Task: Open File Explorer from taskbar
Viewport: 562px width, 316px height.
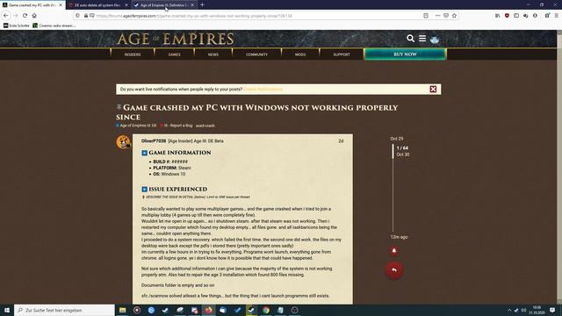Action: [x=123, y=310]
